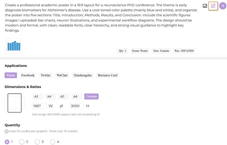
Task: Click the height input field 3000
Action: (x=77, y=106)
